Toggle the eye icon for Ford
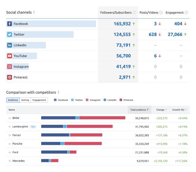The width and height of the screenshot is (196, 172). point(9,152)
